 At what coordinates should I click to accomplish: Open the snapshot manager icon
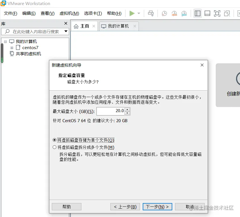click(184, 13)
